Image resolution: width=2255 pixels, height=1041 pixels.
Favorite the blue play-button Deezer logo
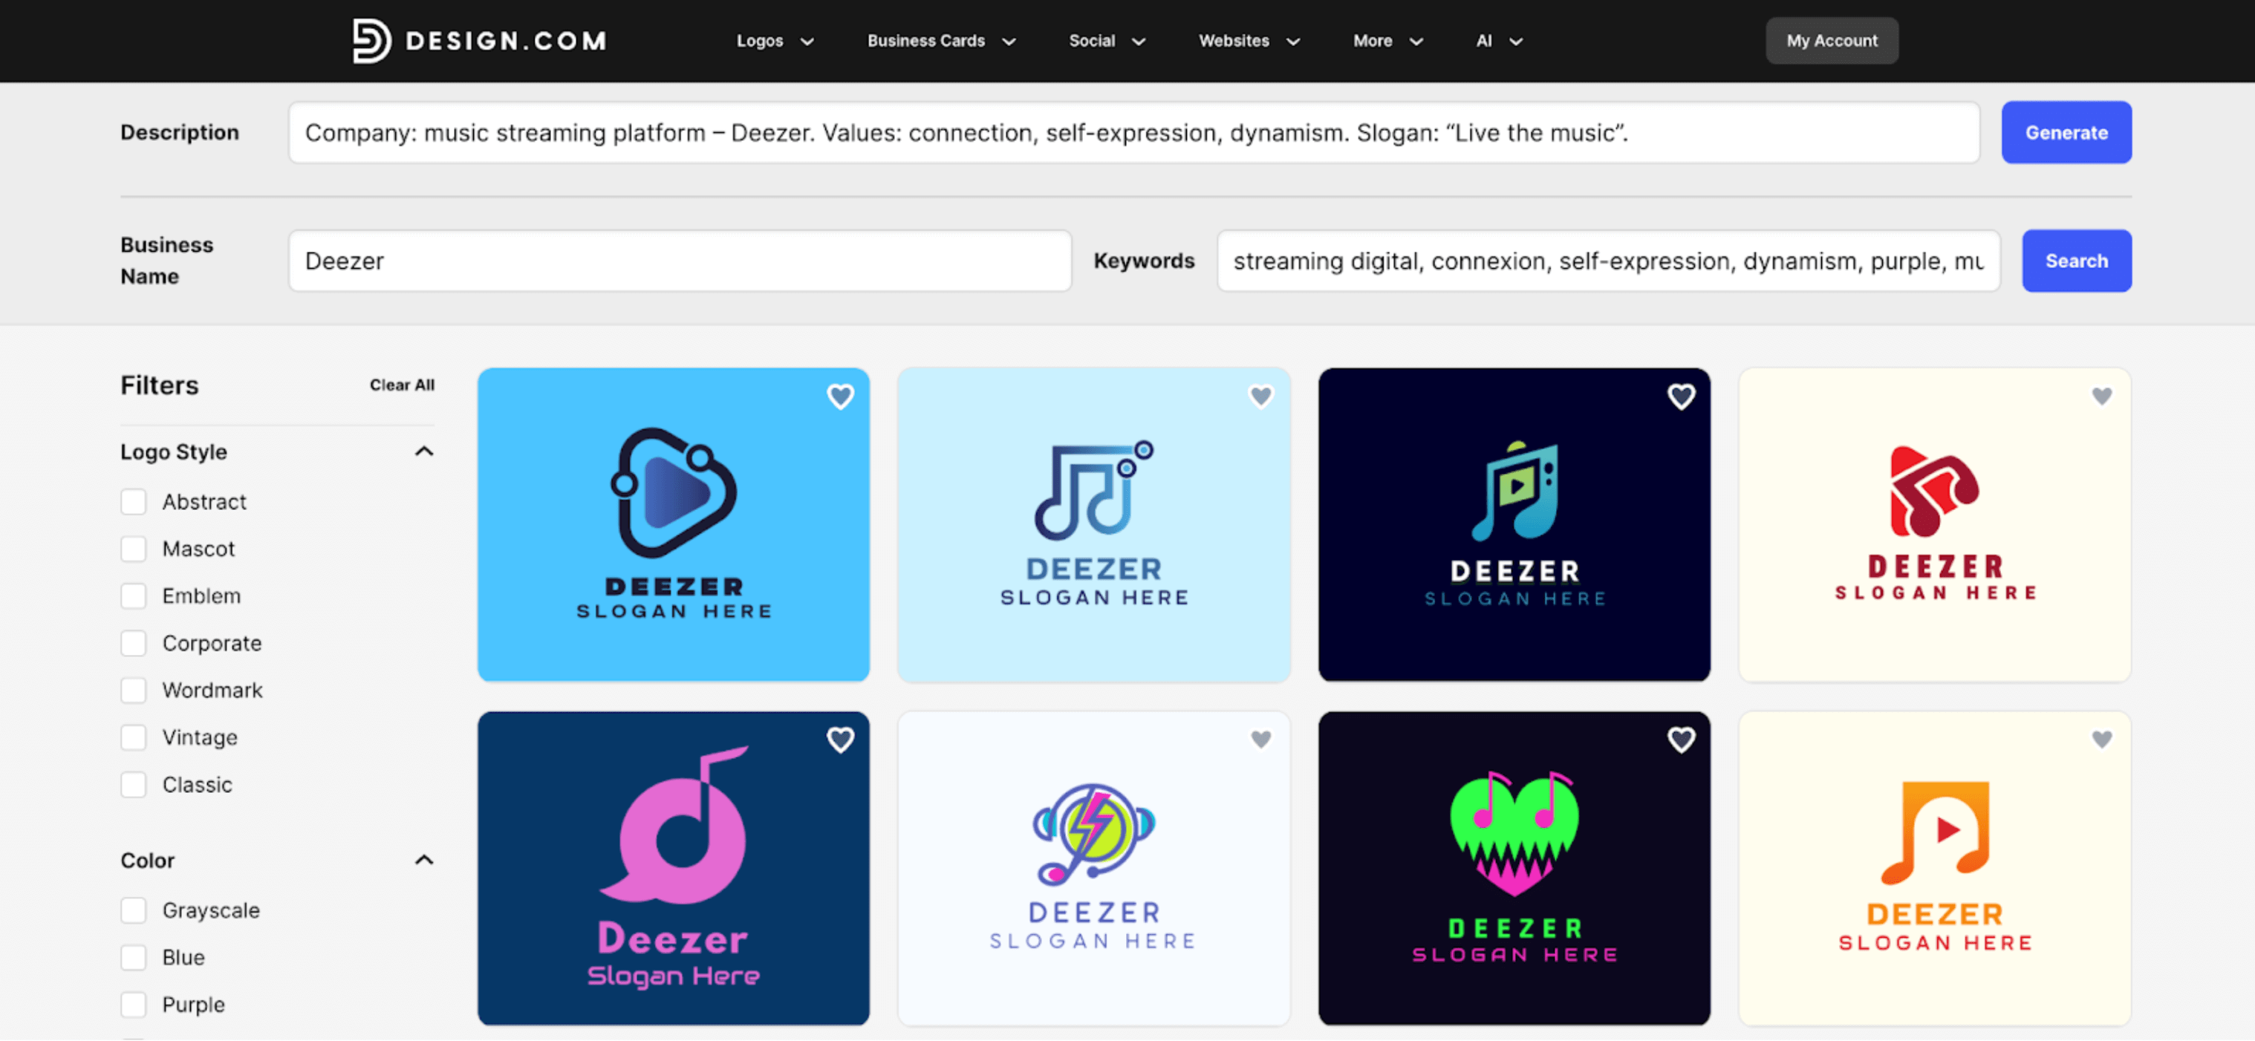coord(840,397)
